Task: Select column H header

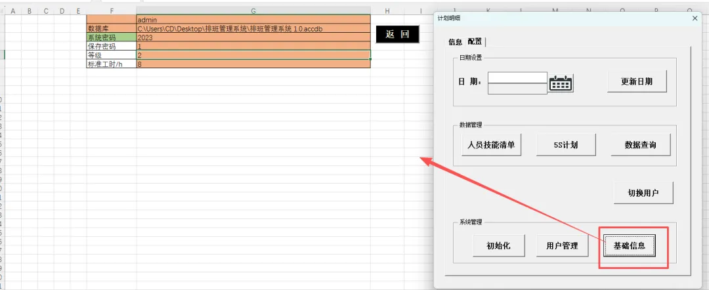Action: click(x=387, y=10)
